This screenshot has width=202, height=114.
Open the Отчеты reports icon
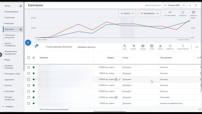(152, 46)
